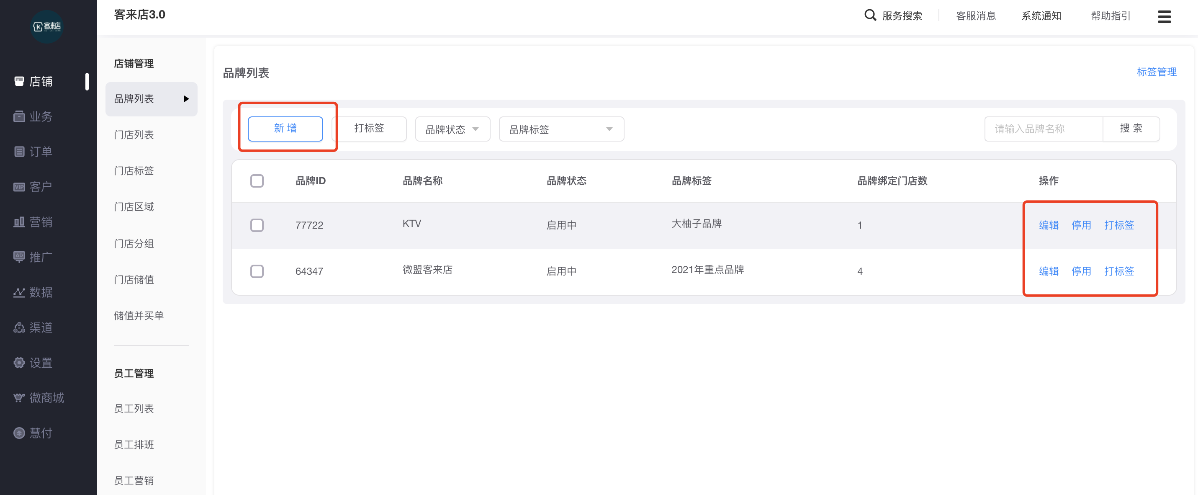1198x495 pixels.
Task: Click 打标签 for 微盟客来店 brand
Action: click(x=1119, y=271)
